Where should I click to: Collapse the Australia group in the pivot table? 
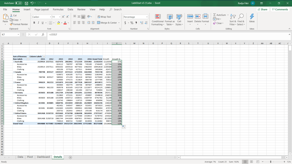tap(14, 61)
